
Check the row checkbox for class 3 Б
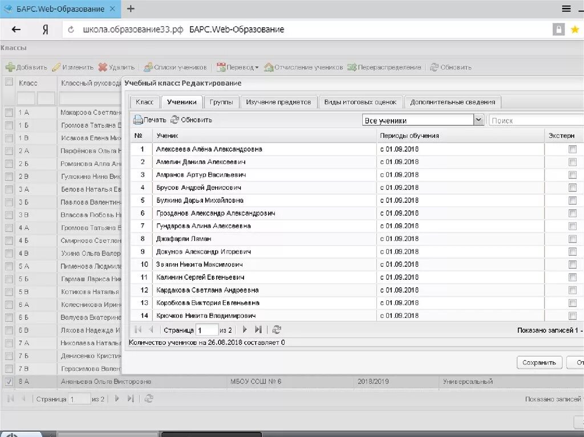tap(9, 202)
